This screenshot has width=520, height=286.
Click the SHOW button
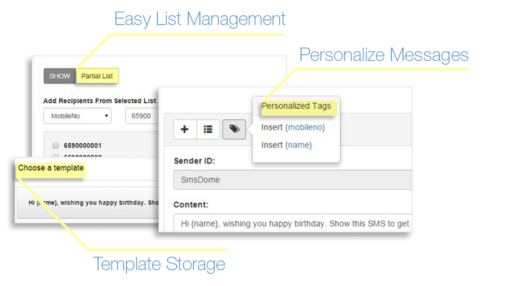click(60, 76)
